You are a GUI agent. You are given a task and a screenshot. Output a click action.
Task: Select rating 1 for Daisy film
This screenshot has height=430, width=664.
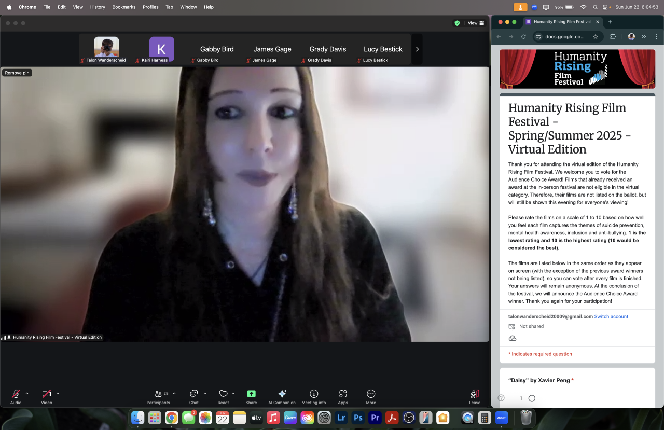pyautogui.click(x=532, y=398)
